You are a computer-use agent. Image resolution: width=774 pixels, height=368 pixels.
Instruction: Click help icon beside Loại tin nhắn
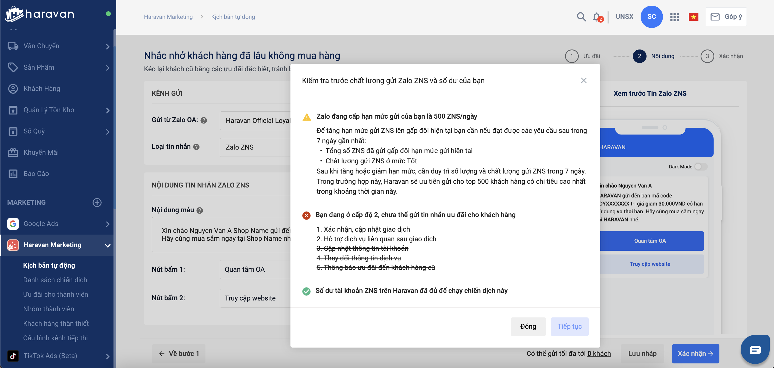(x=196, y=147)
